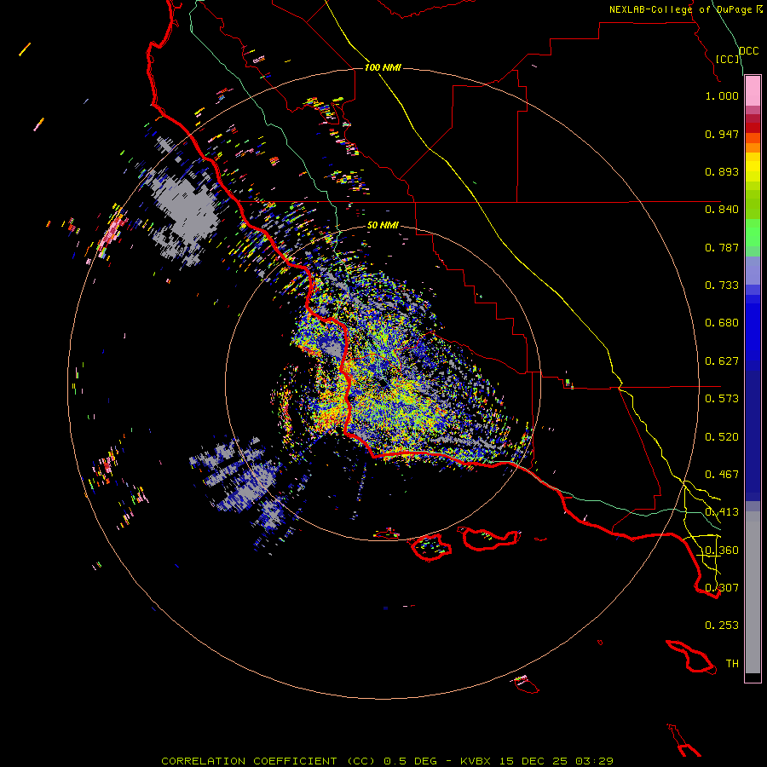Screen dimensions: 767x767
Task: Click the bright green segment of the color bar
Action: tap(753, 233)
